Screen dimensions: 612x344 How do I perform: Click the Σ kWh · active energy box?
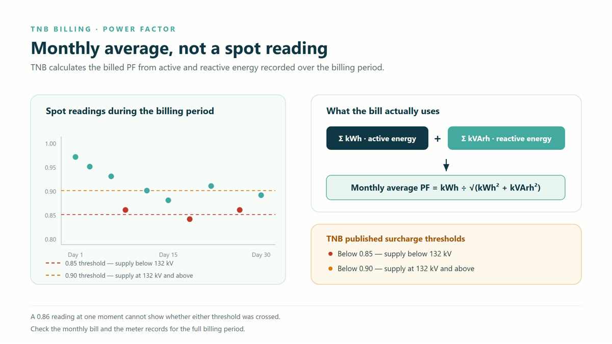377,138
